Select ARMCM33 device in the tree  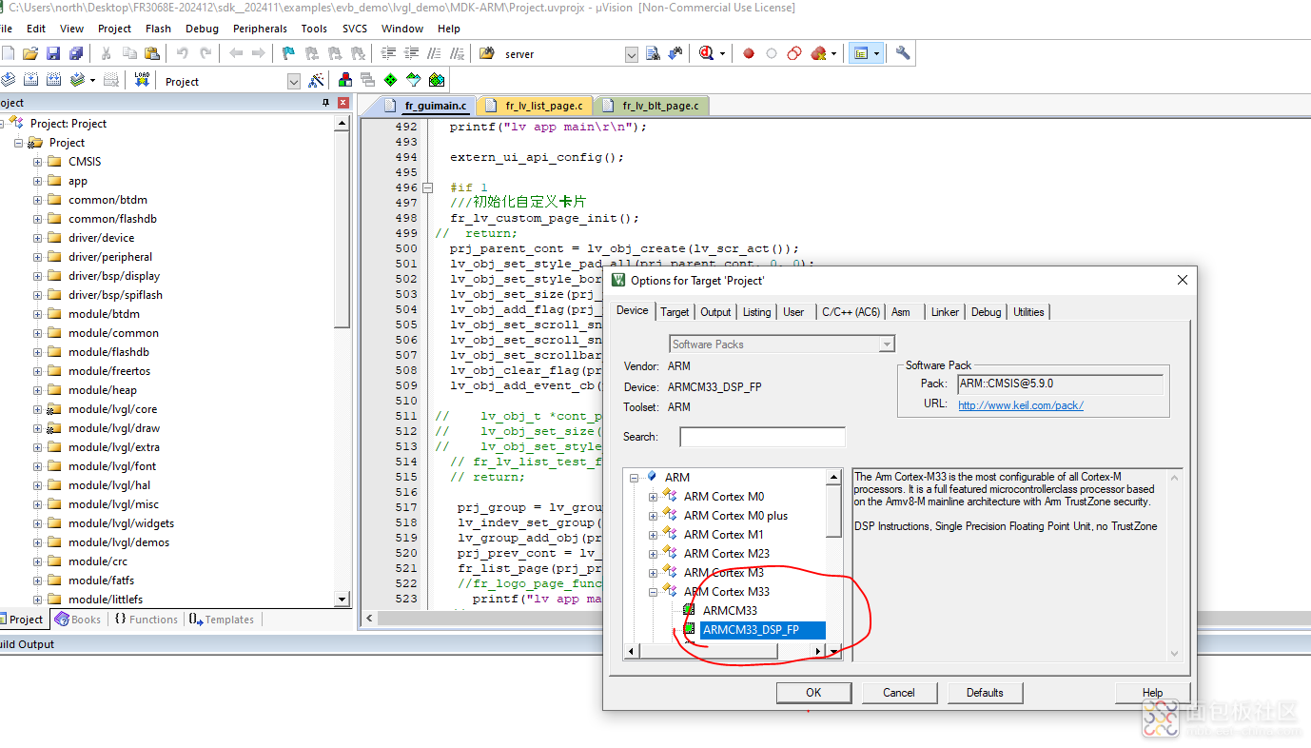click(x=730, y=611)
